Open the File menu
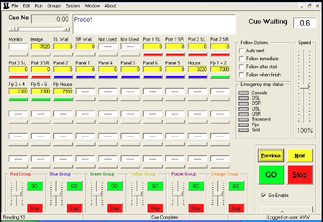The height and width of the screenshot is (222, 323). coord(15,6)
